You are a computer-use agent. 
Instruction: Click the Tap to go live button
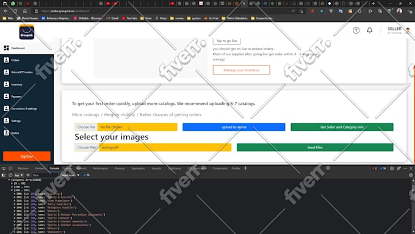pos(226,41)
